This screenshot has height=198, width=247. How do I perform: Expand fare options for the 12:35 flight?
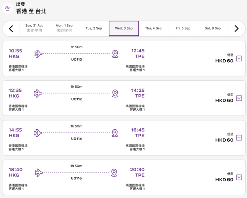(x=239, y=98)
